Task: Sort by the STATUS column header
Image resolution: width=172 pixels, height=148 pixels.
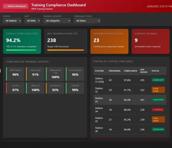Action: tap(155, 71)
